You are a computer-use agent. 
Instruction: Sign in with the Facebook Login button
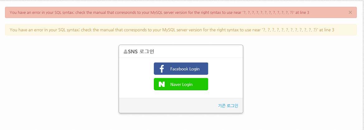[181, 69]
